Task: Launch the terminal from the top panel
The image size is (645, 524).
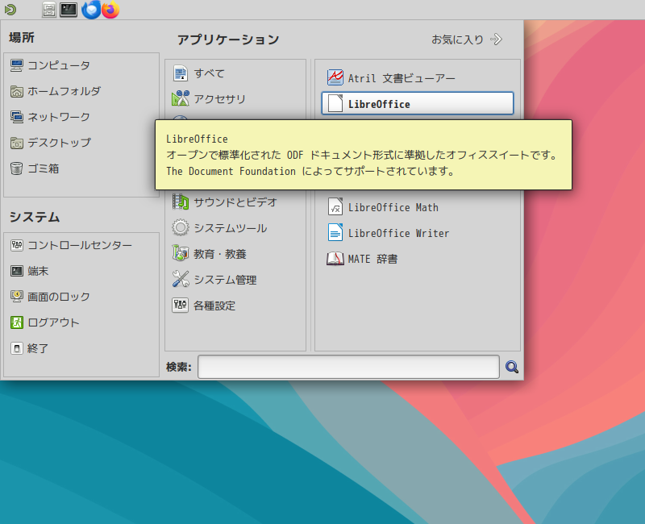Action: click(x=69, y=10)
